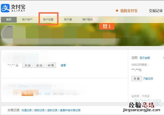Click the 你的花呗额度 label

[140, 65]
